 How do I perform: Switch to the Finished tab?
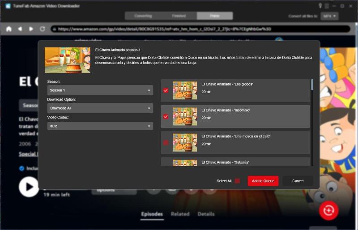179,16
